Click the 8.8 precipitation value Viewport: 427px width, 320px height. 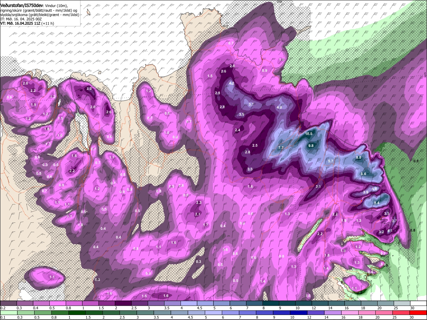click(359, 157)
